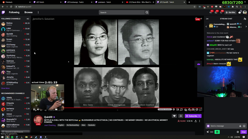Toggle notification bell for Quin69
The width and height of the screenshot is (248, 139).
[181, 116]
